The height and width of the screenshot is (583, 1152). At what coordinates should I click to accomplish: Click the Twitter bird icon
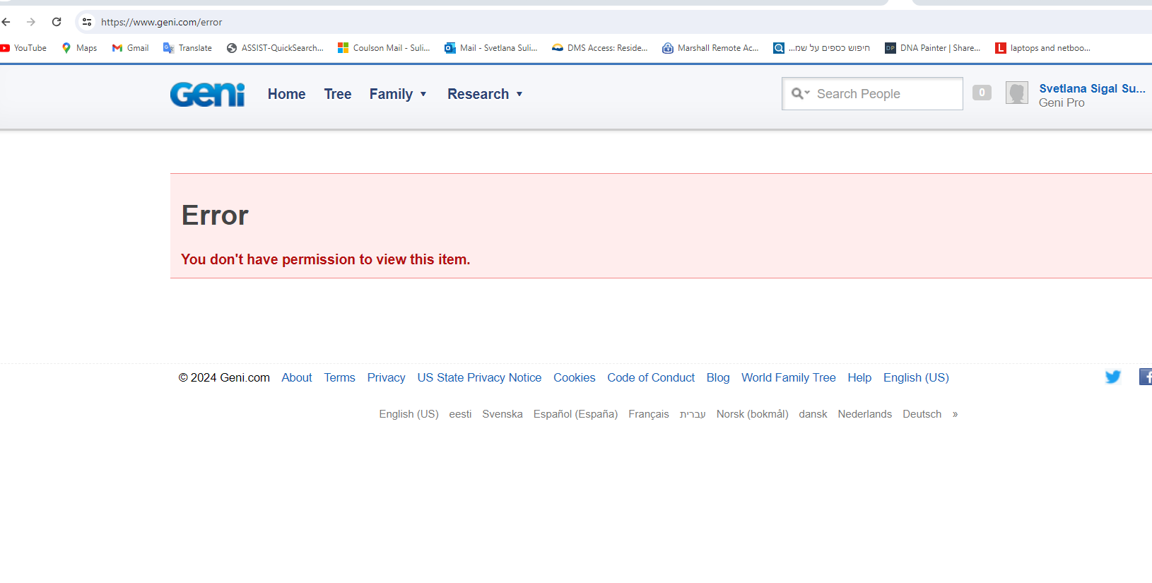tap(1112, 377)
